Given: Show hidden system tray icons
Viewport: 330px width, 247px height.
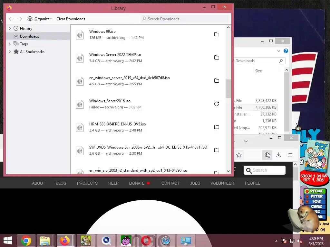Looking at the screenshot, I should [x=276, y=241].
